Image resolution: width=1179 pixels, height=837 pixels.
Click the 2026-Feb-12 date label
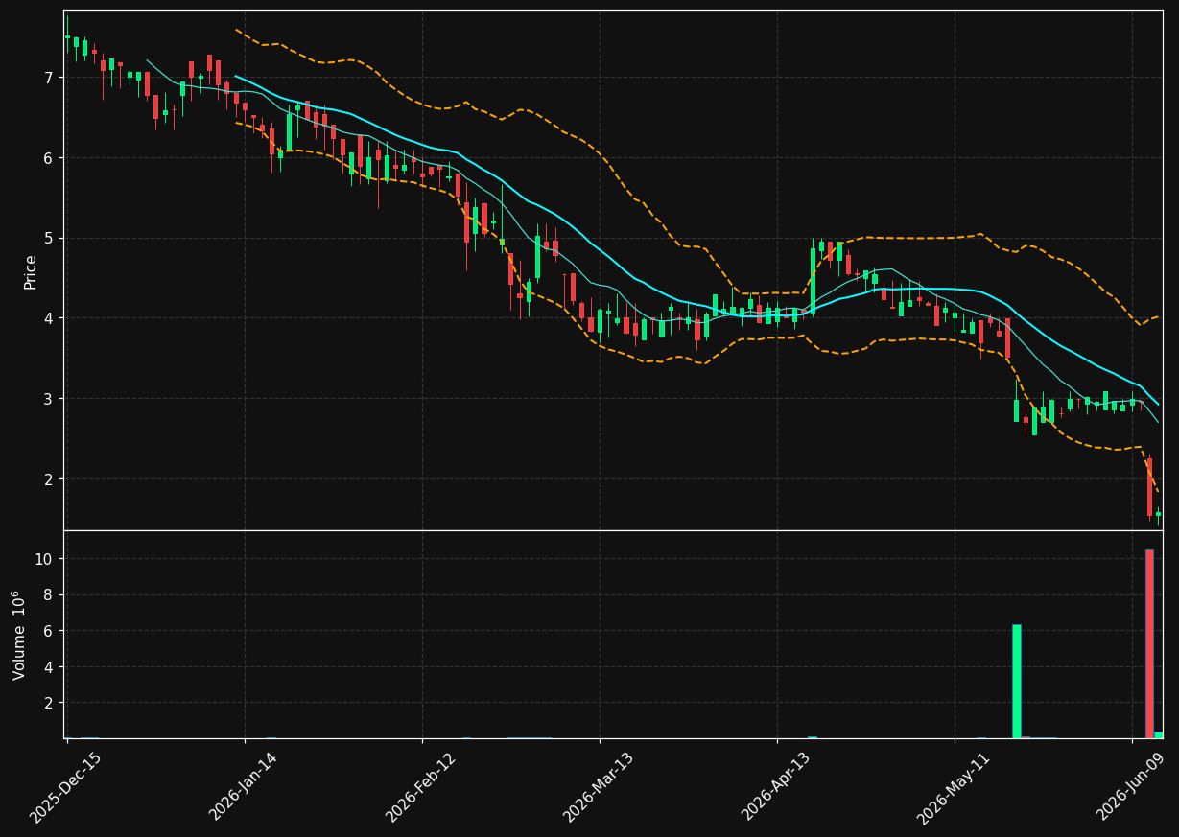point(421,788)
